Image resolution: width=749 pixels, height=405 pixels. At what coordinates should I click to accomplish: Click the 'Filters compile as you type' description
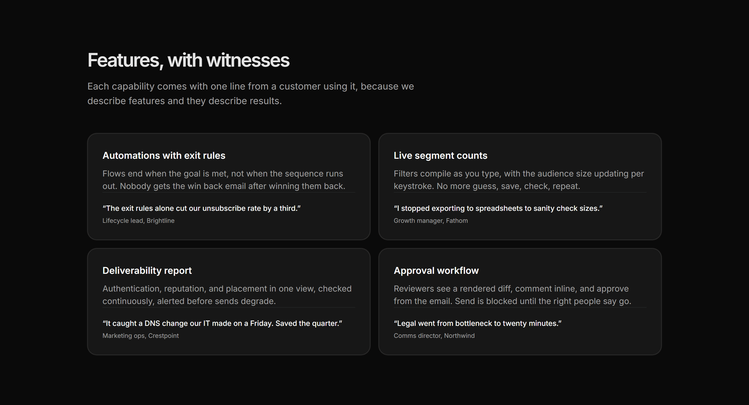[519, 180]
